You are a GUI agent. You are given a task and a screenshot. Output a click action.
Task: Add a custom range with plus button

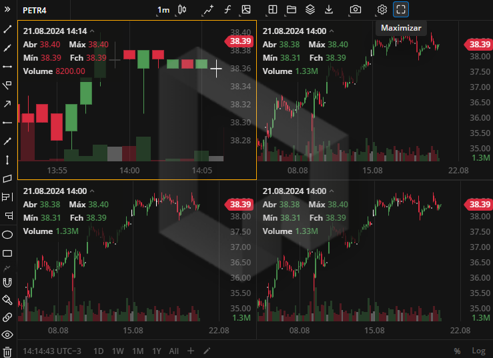[191, 351]
